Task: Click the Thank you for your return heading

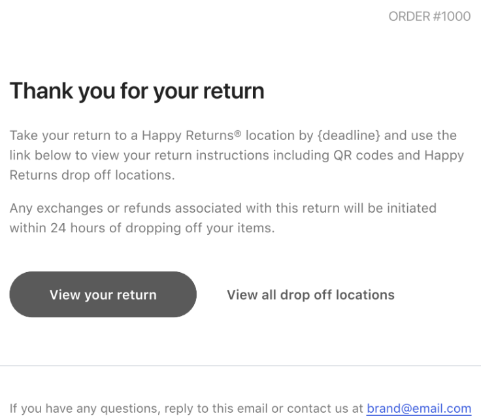Action: [137, 91]
